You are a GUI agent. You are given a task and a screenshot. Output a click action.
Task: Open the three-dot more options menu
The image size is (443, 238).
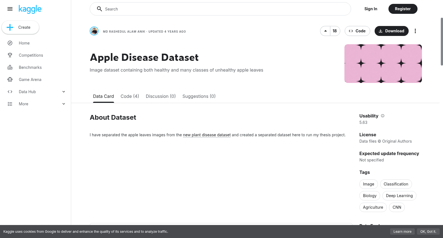[x=415, y=31]
